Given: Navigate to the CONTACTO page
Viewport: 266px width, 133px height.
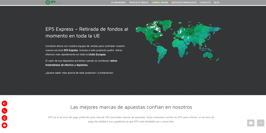Looking at the screenshot, I should tap(205, 3).
